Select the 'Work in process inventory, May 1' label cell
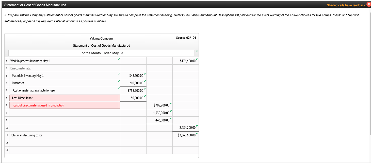371x163 pixels. point(65,61)
